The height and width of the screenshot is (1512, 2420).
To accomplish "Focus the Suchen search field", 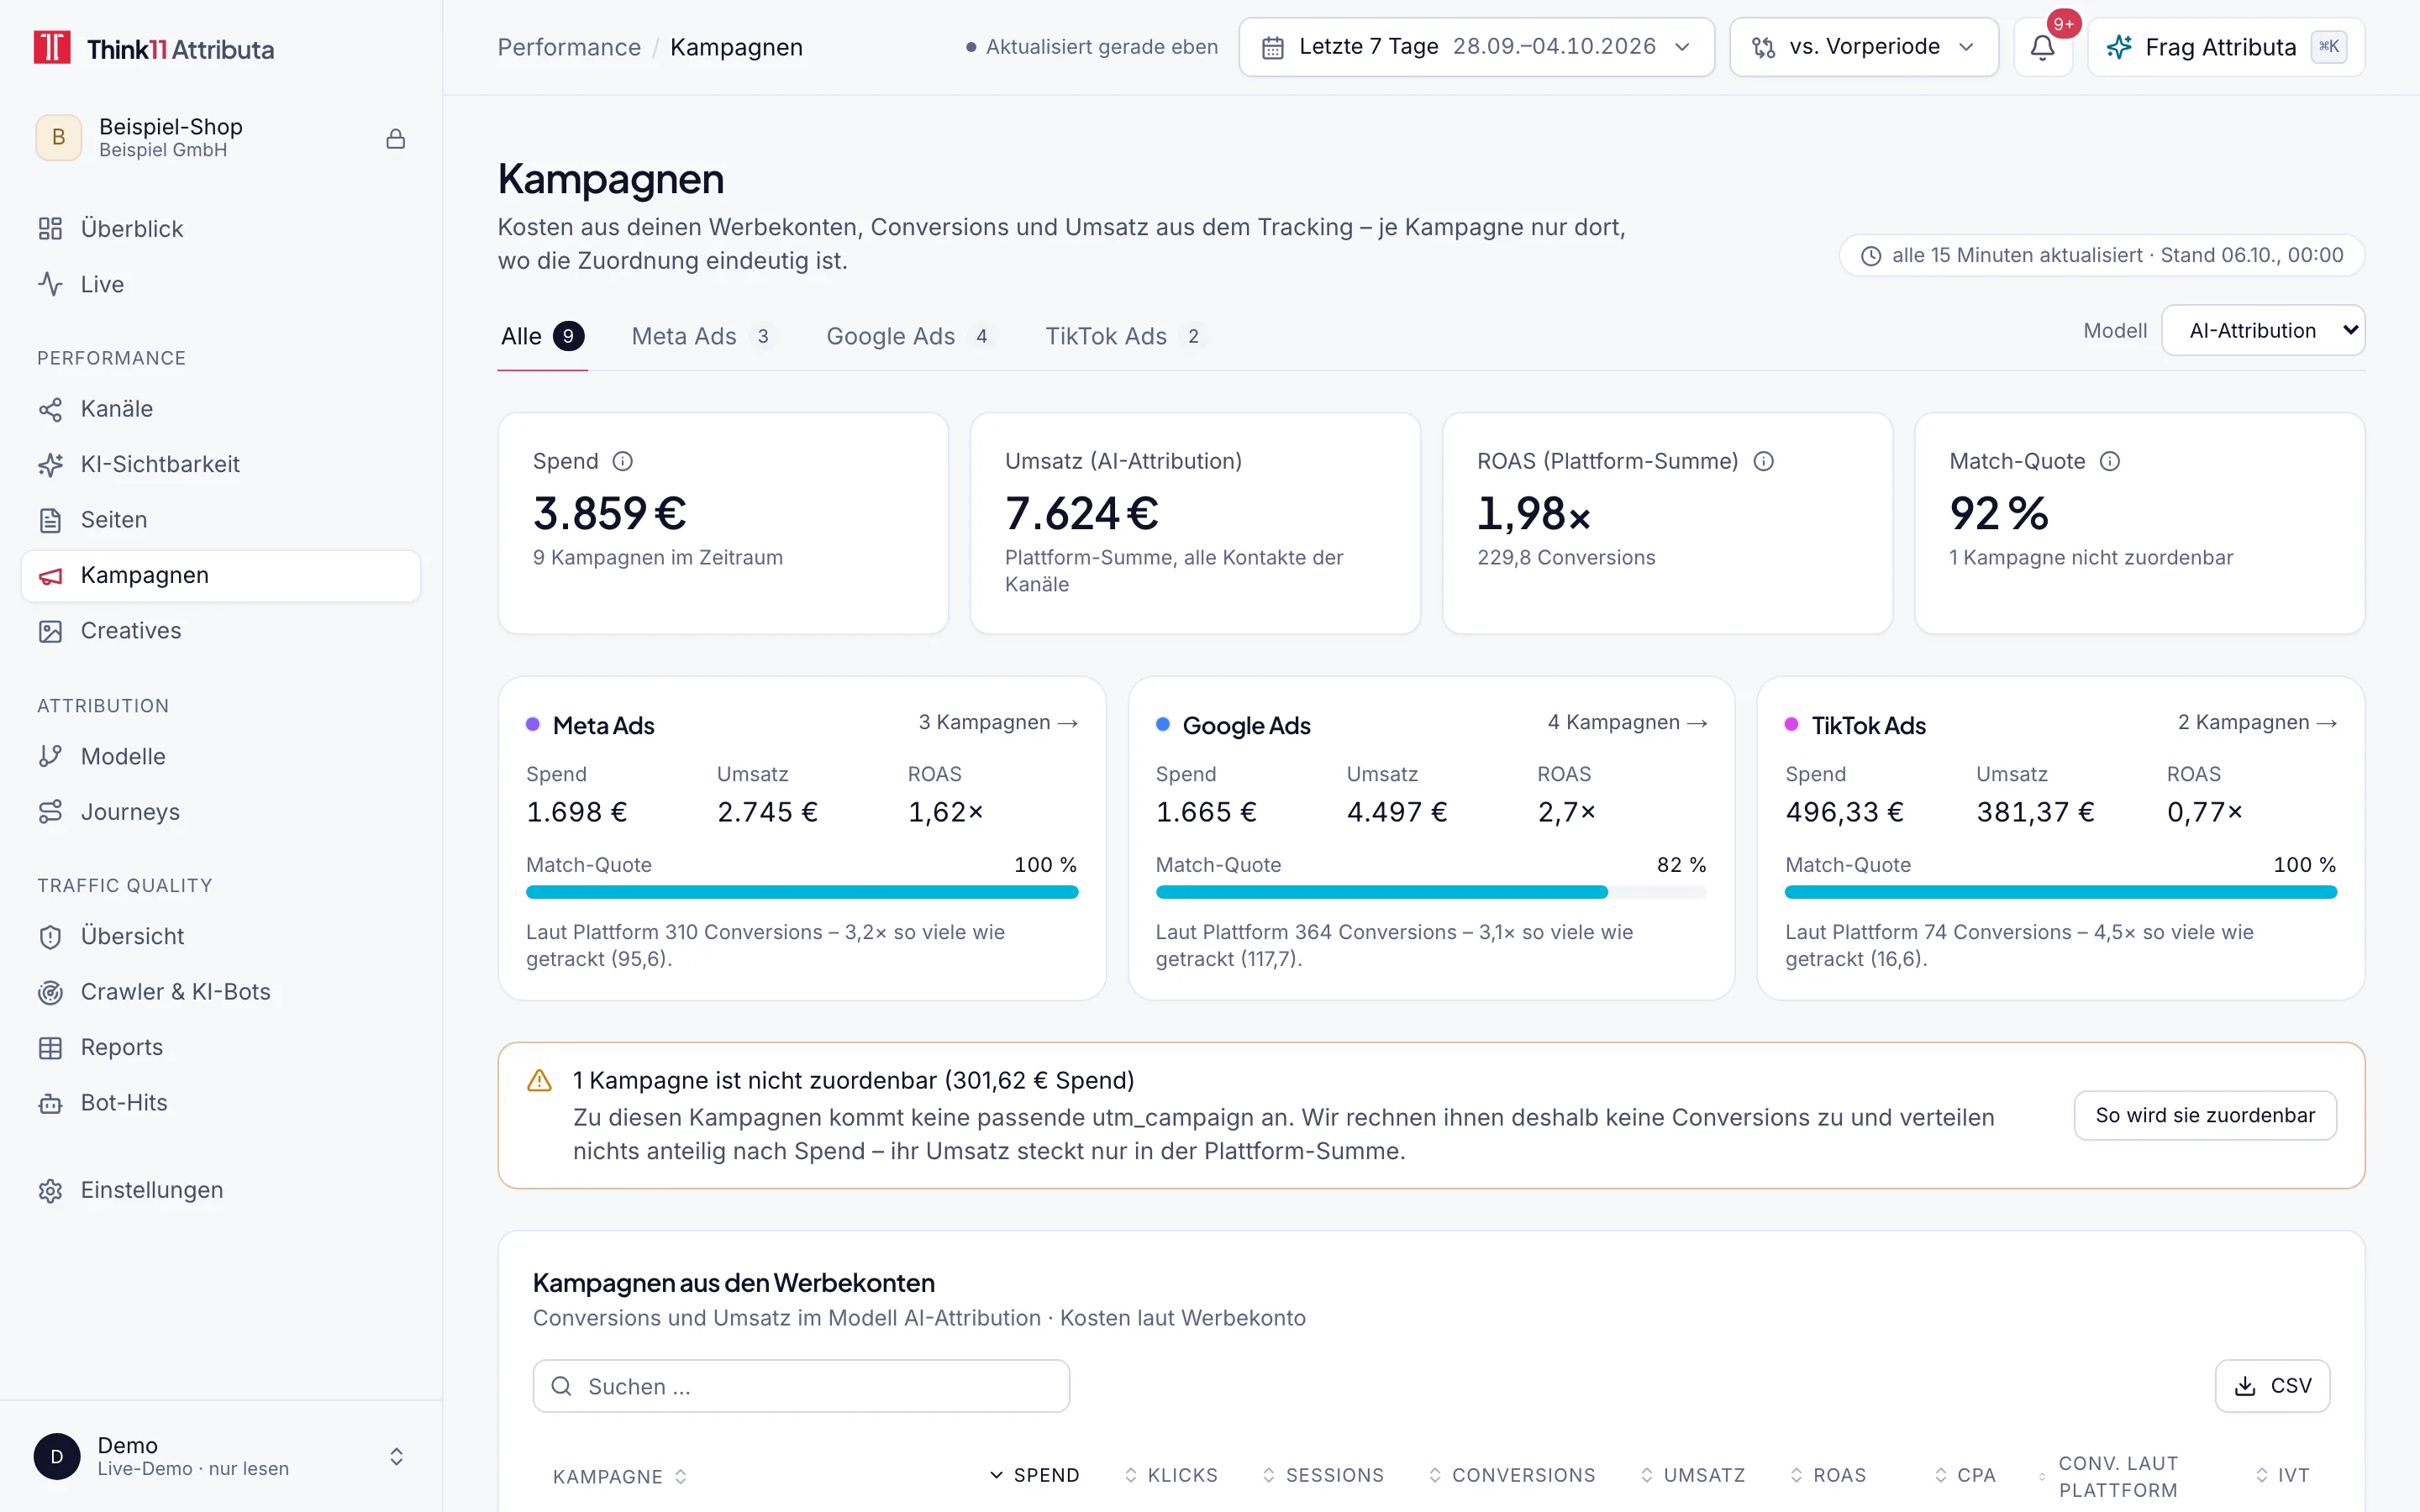I will (801, 1386).
